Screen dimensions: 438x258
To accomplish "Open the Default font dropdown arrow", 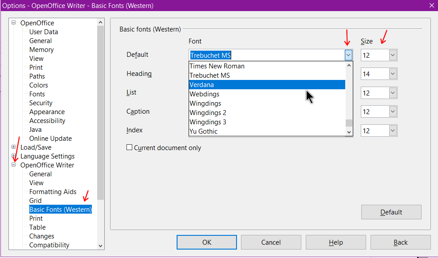I will pyautogui.click(x=348, y=55).
